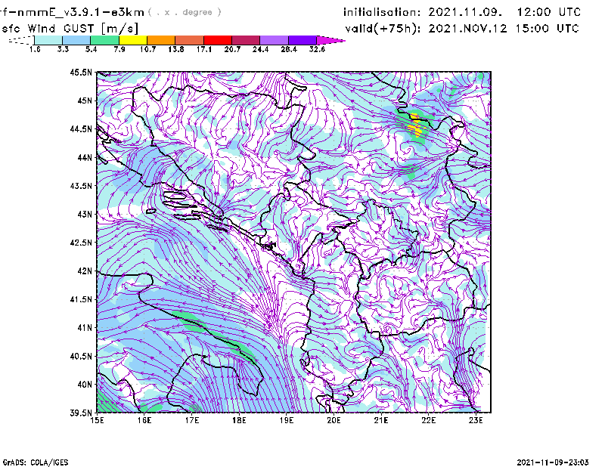
Task: Click the 20.7 legend value
Action: [x=232, y=49]
